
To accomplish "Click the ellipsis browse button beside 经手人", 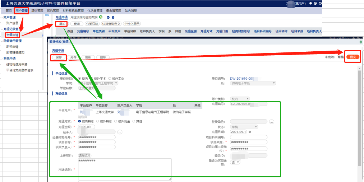I will coord(120,132).
